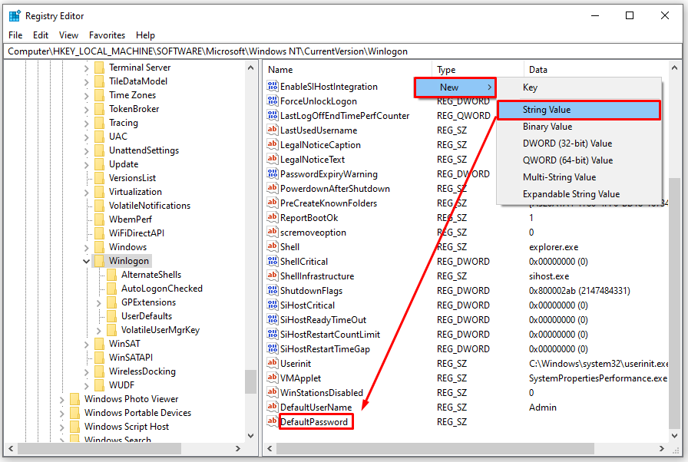The height and width of the screenshot is (462, 688).
Task: Click the registry path address bar
Action: pyautogui.click(x=343, y=51)
